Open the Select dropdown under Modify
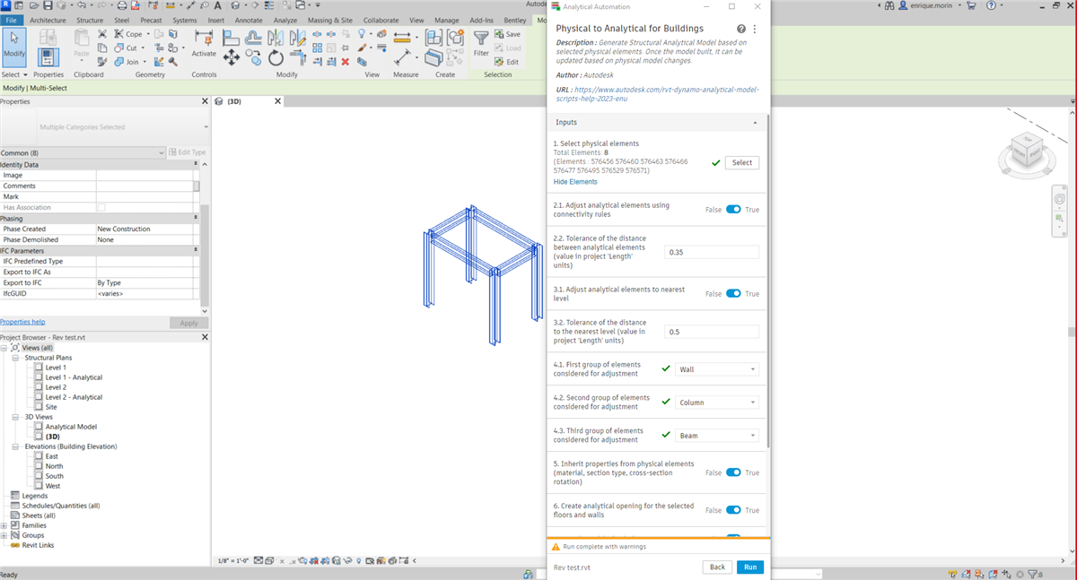The width and height of the screenshot is (1077, 580). tap(14, 74)
